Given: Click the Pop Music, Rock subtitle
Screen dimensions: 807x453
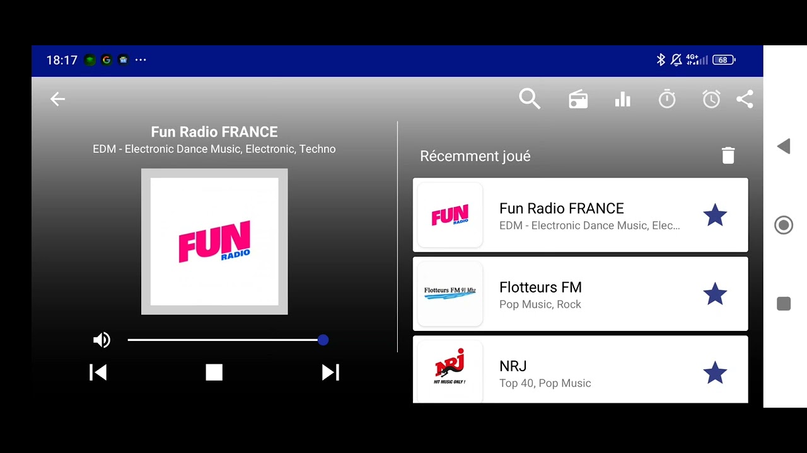Looking at the screenshot, I should 540,305.
